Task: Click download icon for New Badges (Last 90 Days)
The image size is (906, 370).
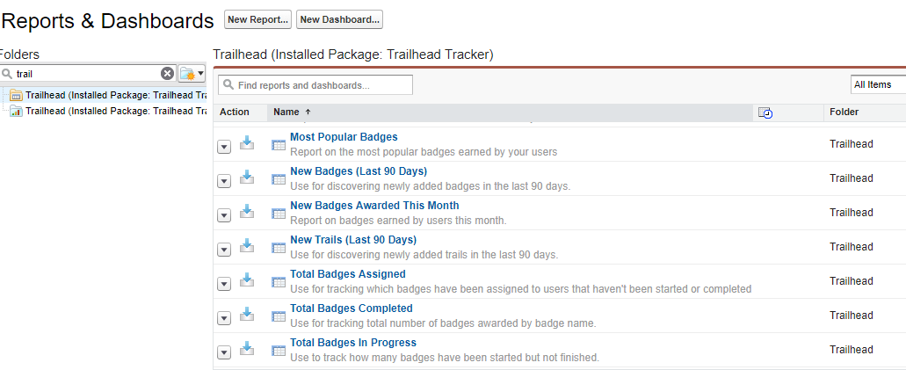Action: tap(247, 177)
